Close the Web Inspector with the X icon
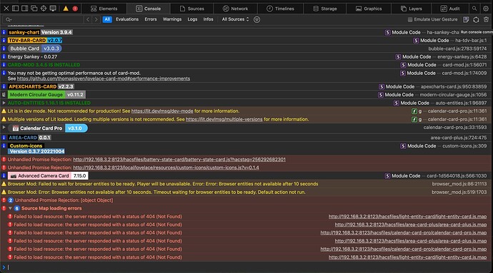This screenshot has height=273, width=493. [6, 9]
